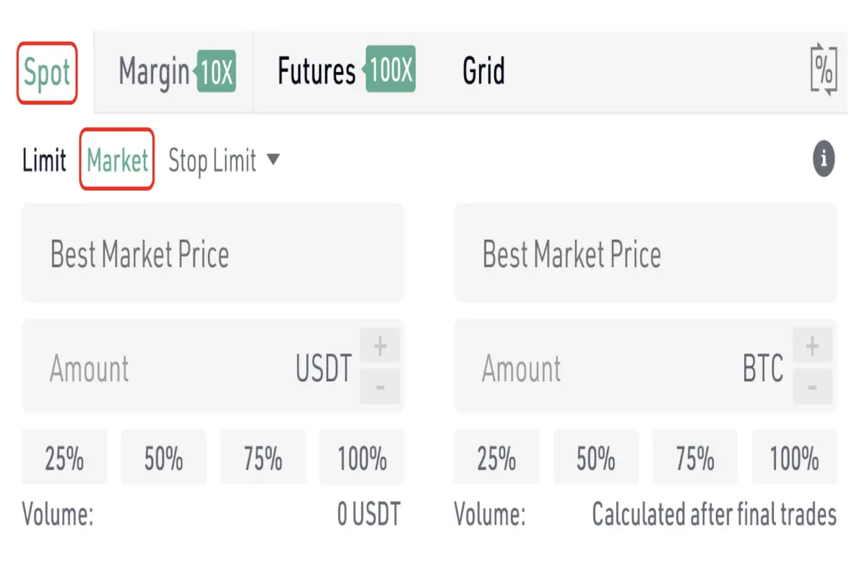This screenshot has width=867, height=563.
Task: Switch to the Spot tab
Action: click(x=47, y=73)
